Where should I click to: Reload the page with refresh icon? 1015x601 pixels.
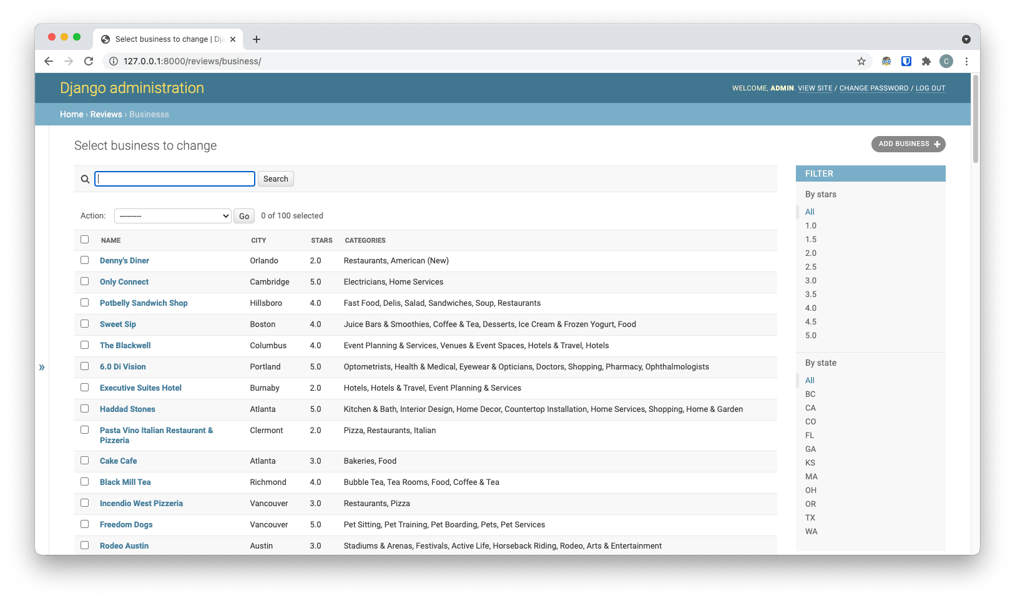coord(89,61)
